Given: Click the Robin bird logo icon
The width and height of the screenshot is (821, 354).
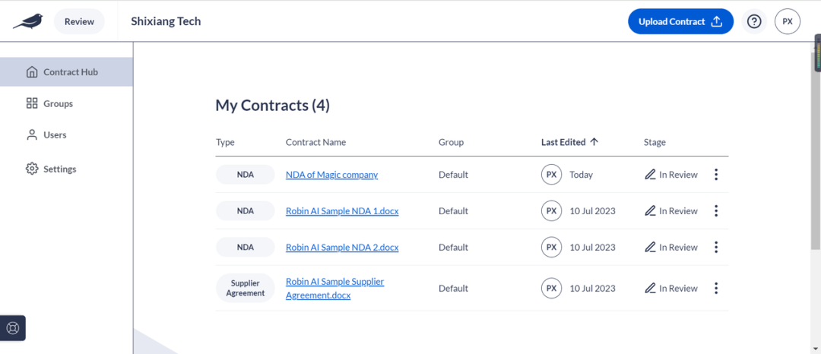Looking at the screenshot, I should coord(28,21).
